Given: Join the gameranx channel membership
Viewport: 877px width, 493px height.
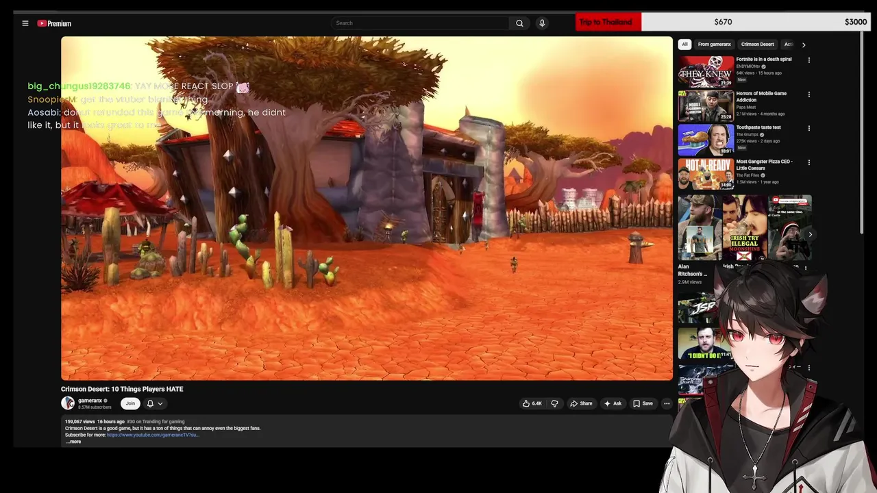Looking at the screenshot, I should (x=130, y=403).
